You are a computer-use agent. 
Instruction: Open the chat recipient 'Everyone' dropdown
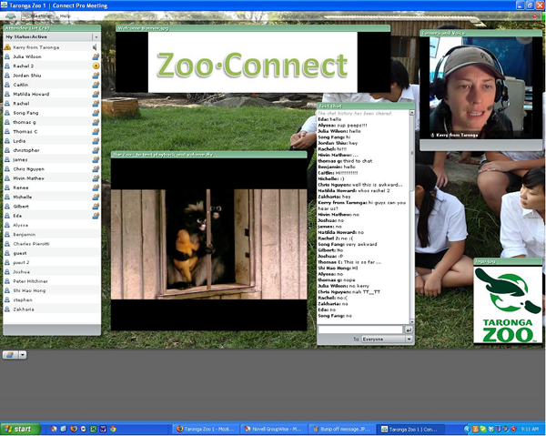coord(387,339)
